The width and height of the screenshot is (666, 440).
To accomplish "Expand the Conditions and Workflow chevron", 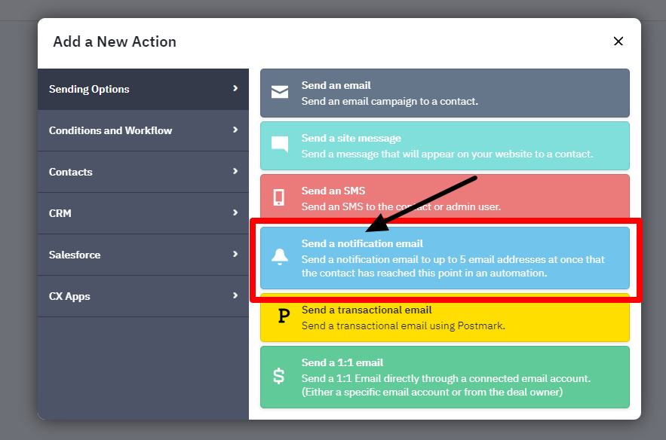I will [235, 130].
